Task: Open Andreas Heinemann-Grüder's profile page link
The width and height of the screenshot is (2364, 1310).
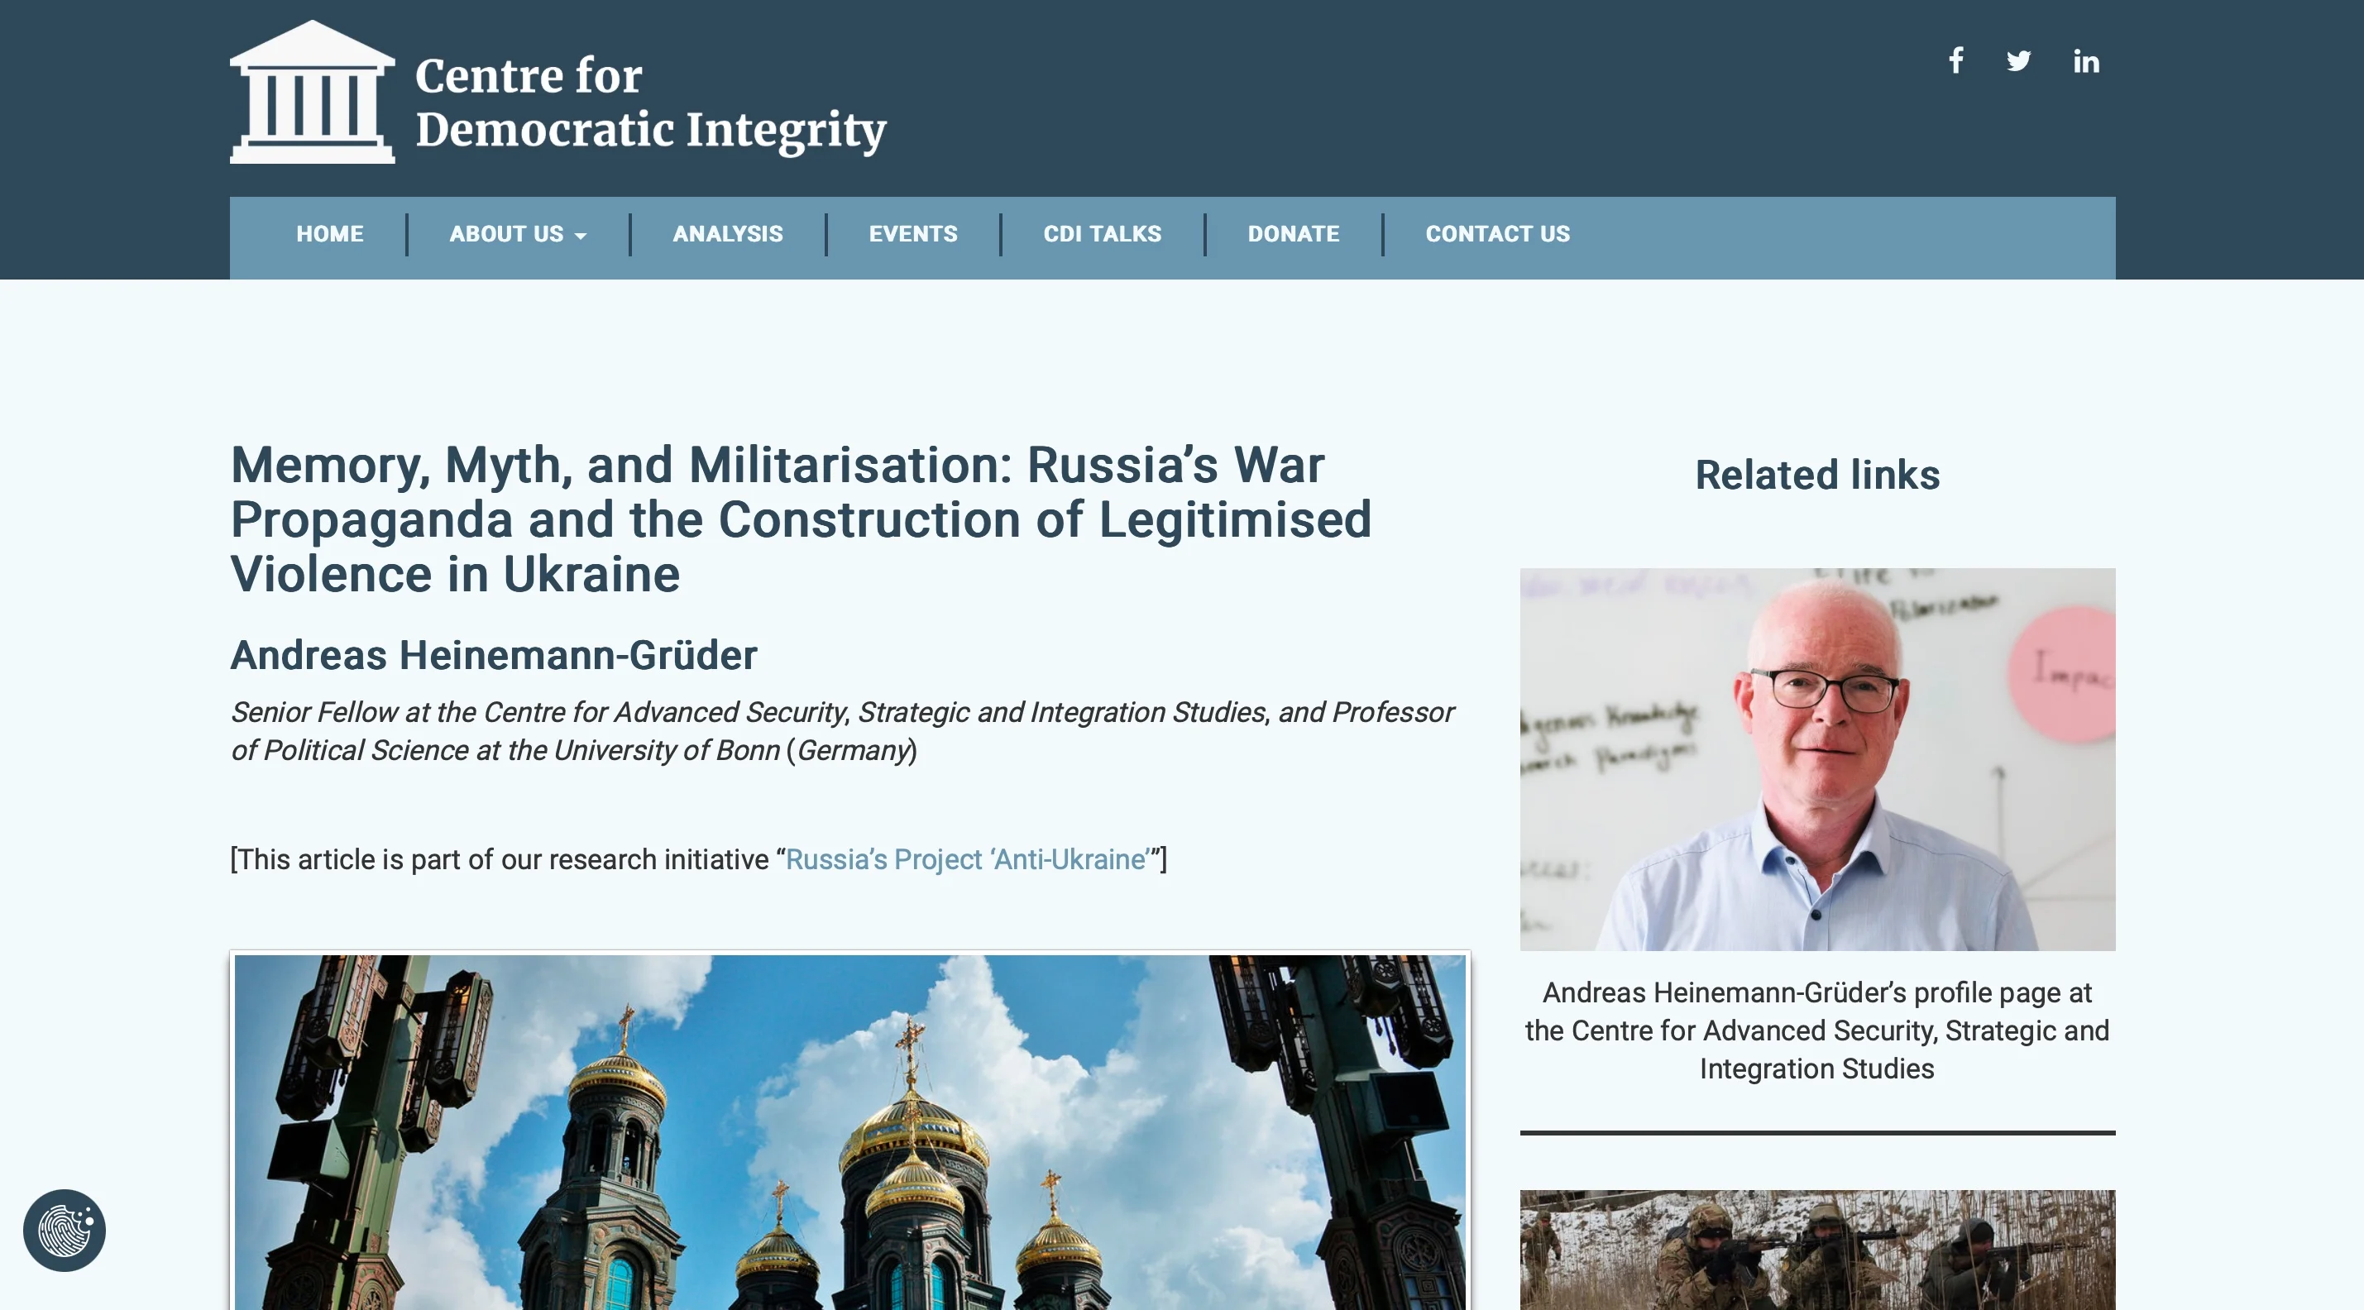Action: coord(1817,1030)
